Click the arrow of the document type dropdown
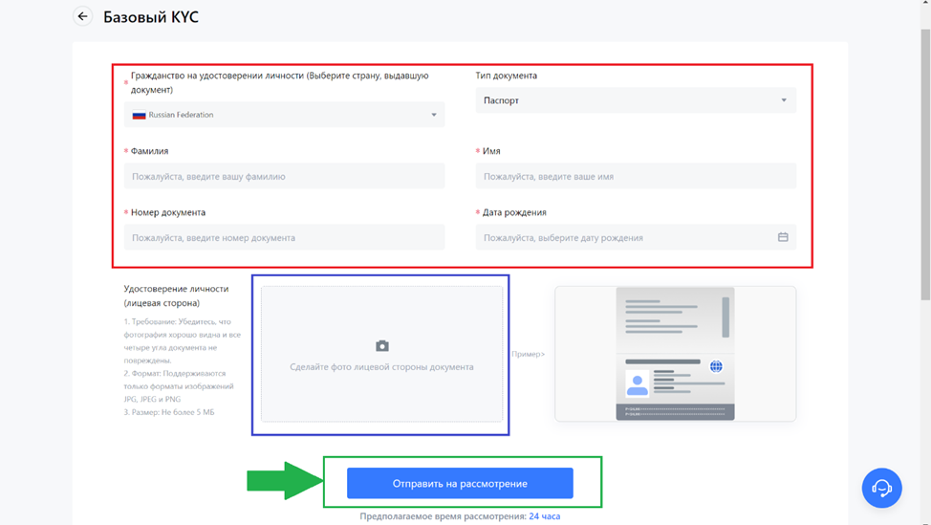 (x=784, y=100)
